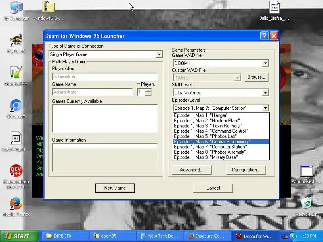Expand hidden system tray icons arrow

(x=293, y=236)
